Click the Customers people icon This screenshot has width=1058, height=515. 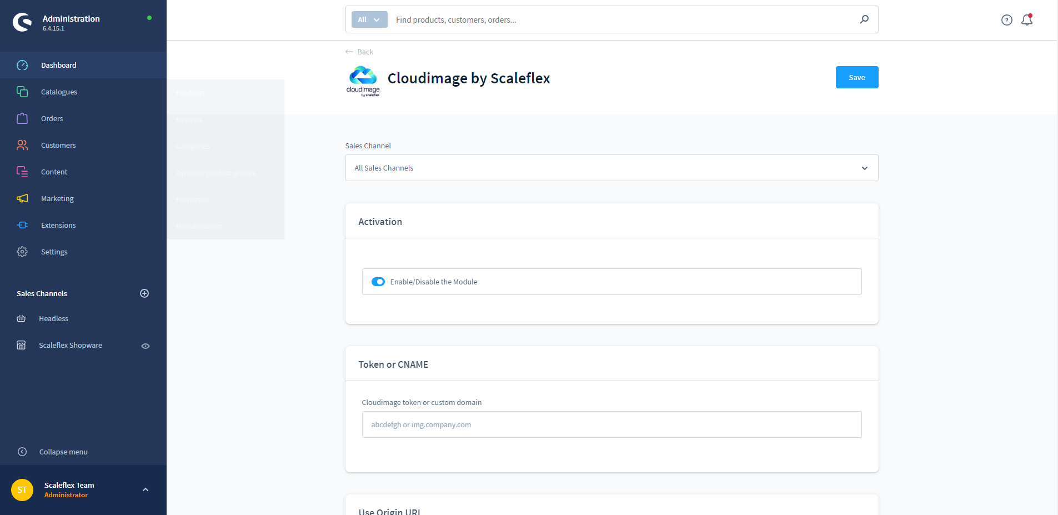point(22,145)
